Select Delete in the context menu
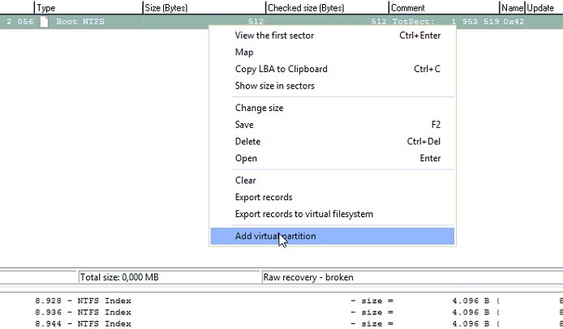The image size is (563, 329). (x=247, y=142)
